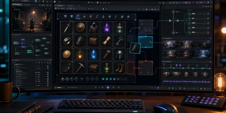Click the floating glove card beside grid
This screenshot has width=226, height=113.
click(x=135, y=48)
